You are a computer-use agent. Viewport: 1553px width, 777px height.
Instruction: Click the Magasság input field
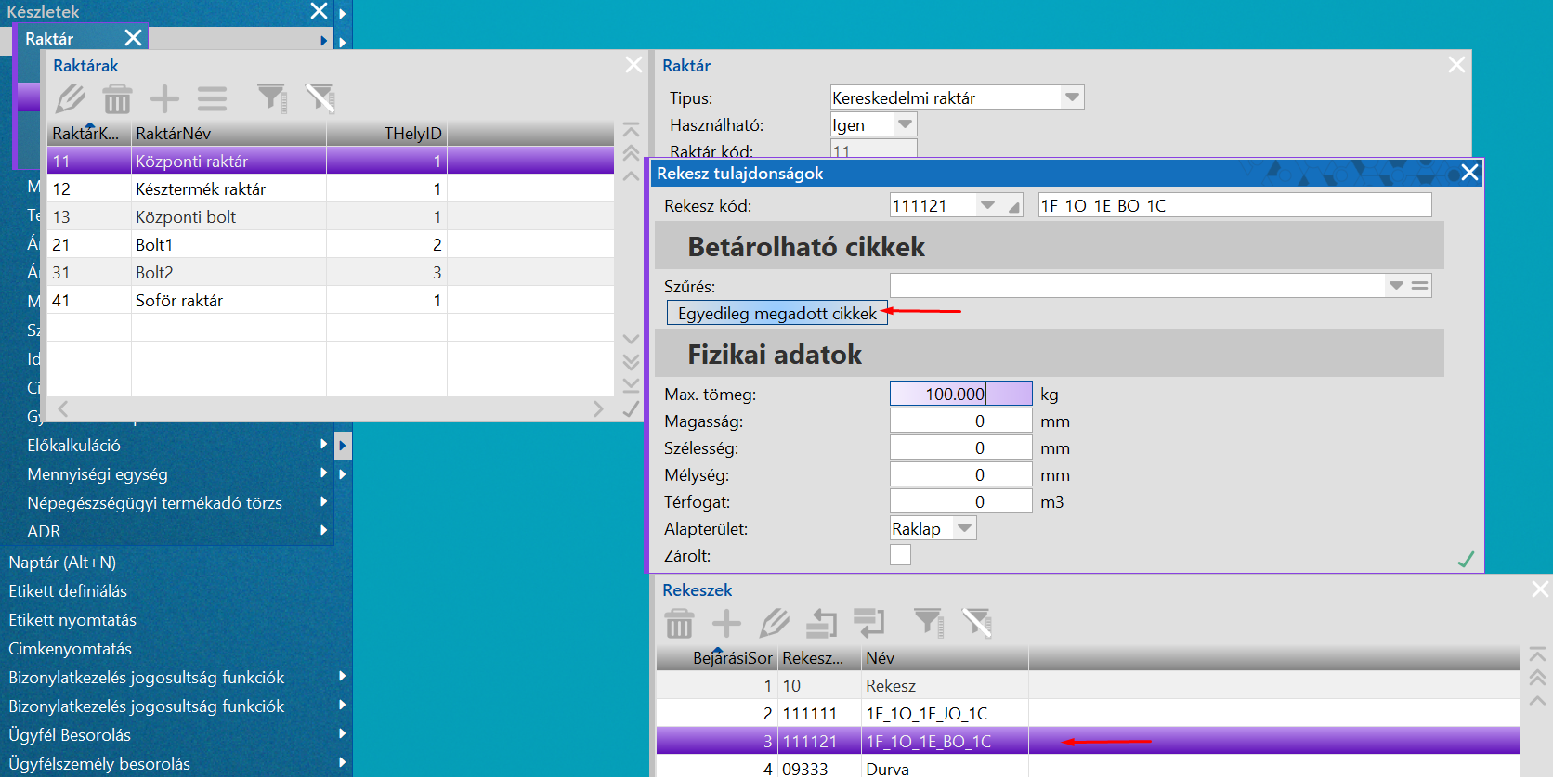960,421
